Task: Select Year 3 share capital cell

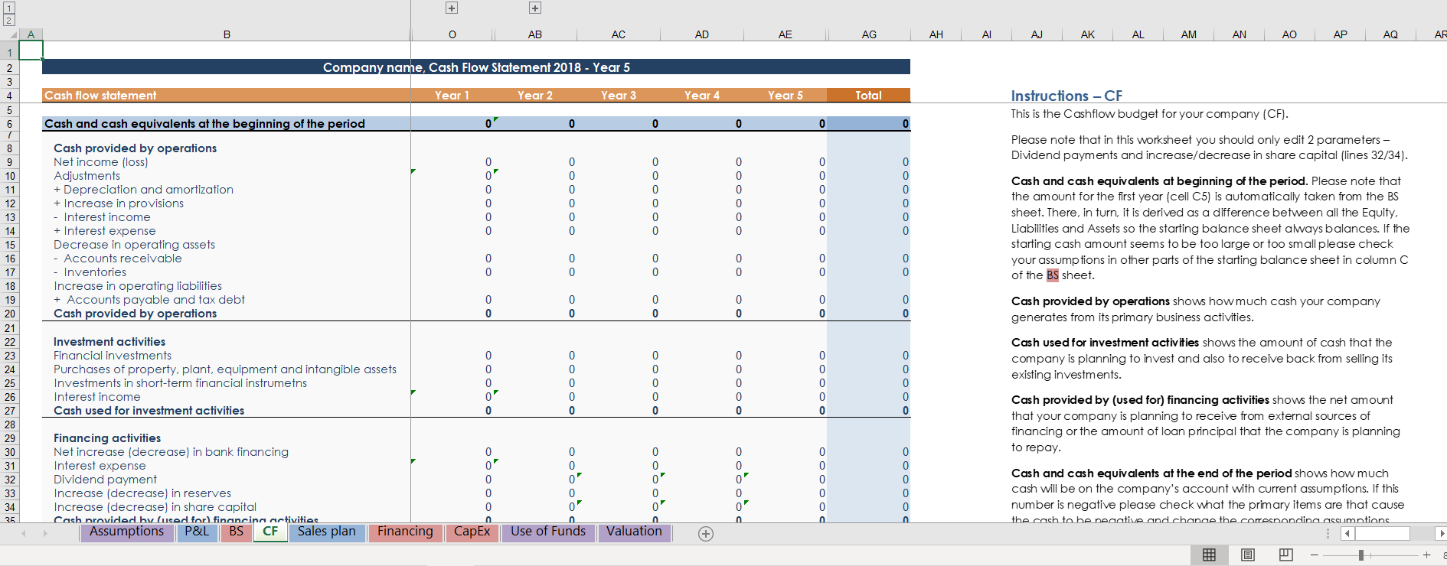Action: coord(619,507)
